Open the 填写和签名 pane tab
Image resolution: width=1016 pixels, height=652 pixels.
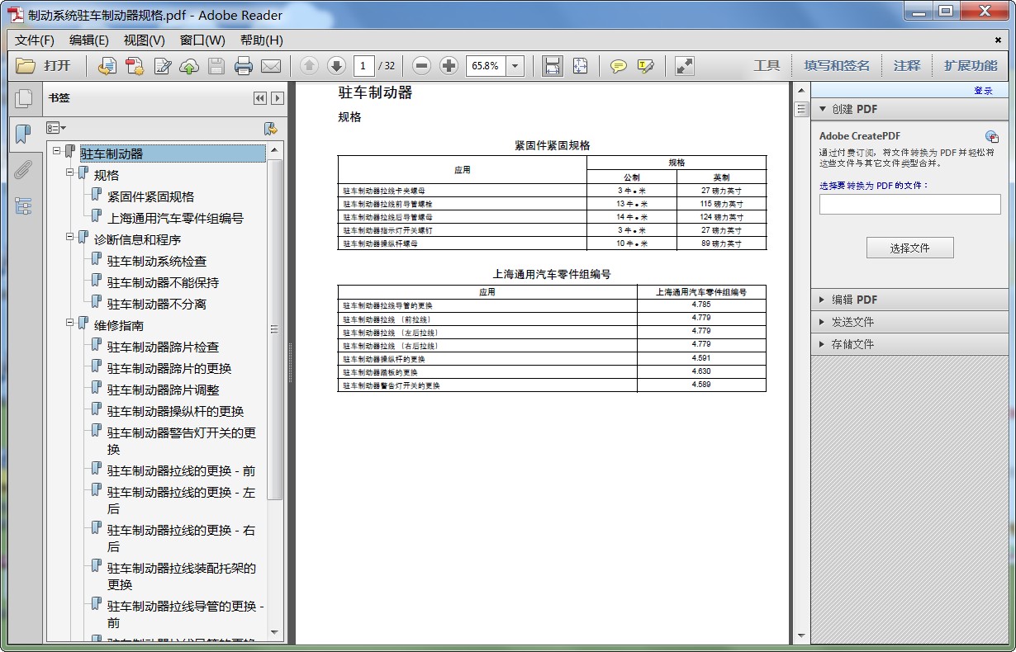tap(837, 66)
